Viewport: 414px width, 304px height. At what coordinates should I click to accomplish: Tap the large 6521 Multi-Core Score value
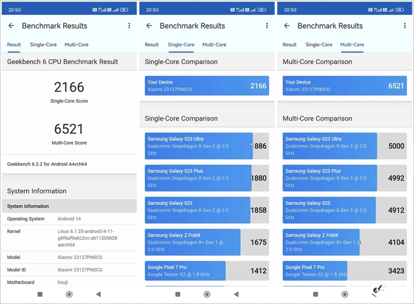pyautogui.click(x=69, y=129)
